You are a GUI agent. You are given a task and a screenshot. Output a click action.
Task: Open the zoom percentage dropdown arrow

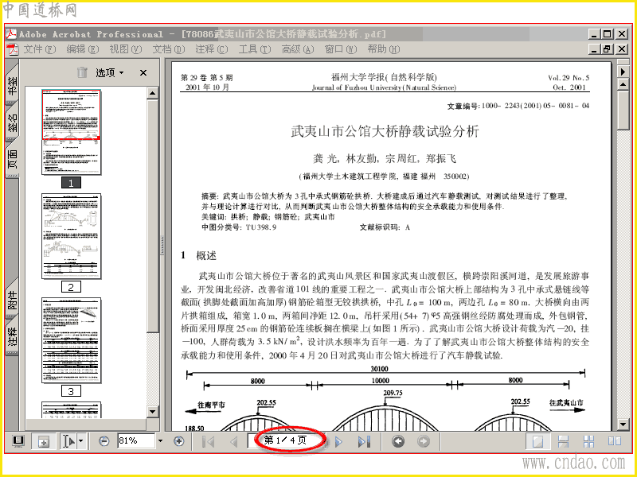[x=160, y=441]
